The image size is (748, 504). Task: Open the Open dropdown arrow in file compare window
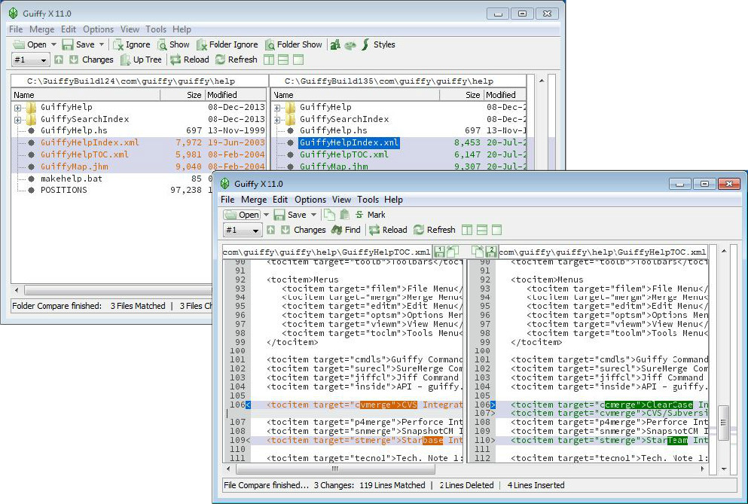point(266,215)
